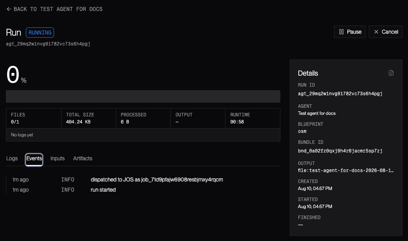Click the Run ID value in Details

[x=340, y=94]
